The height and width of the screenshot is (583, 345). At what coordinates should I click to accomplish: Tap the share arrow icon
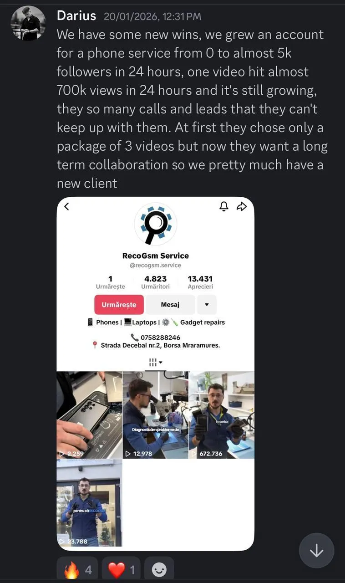pos(242,206)
